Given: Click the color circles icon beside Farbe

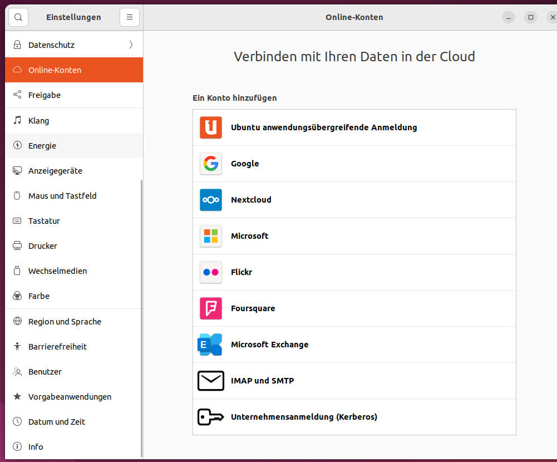Looking at the screenshot, I should pyautogui.click(x=17, y=296).
